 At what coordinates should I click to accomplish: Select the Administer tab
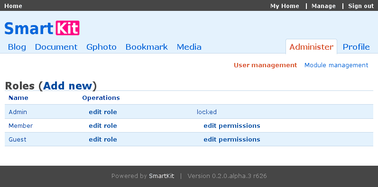pyautogui.click(x=311, y=47)
